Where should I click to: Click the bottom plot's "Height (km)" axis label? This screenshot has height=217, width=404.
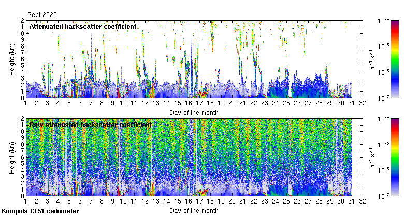coord(12,158)
